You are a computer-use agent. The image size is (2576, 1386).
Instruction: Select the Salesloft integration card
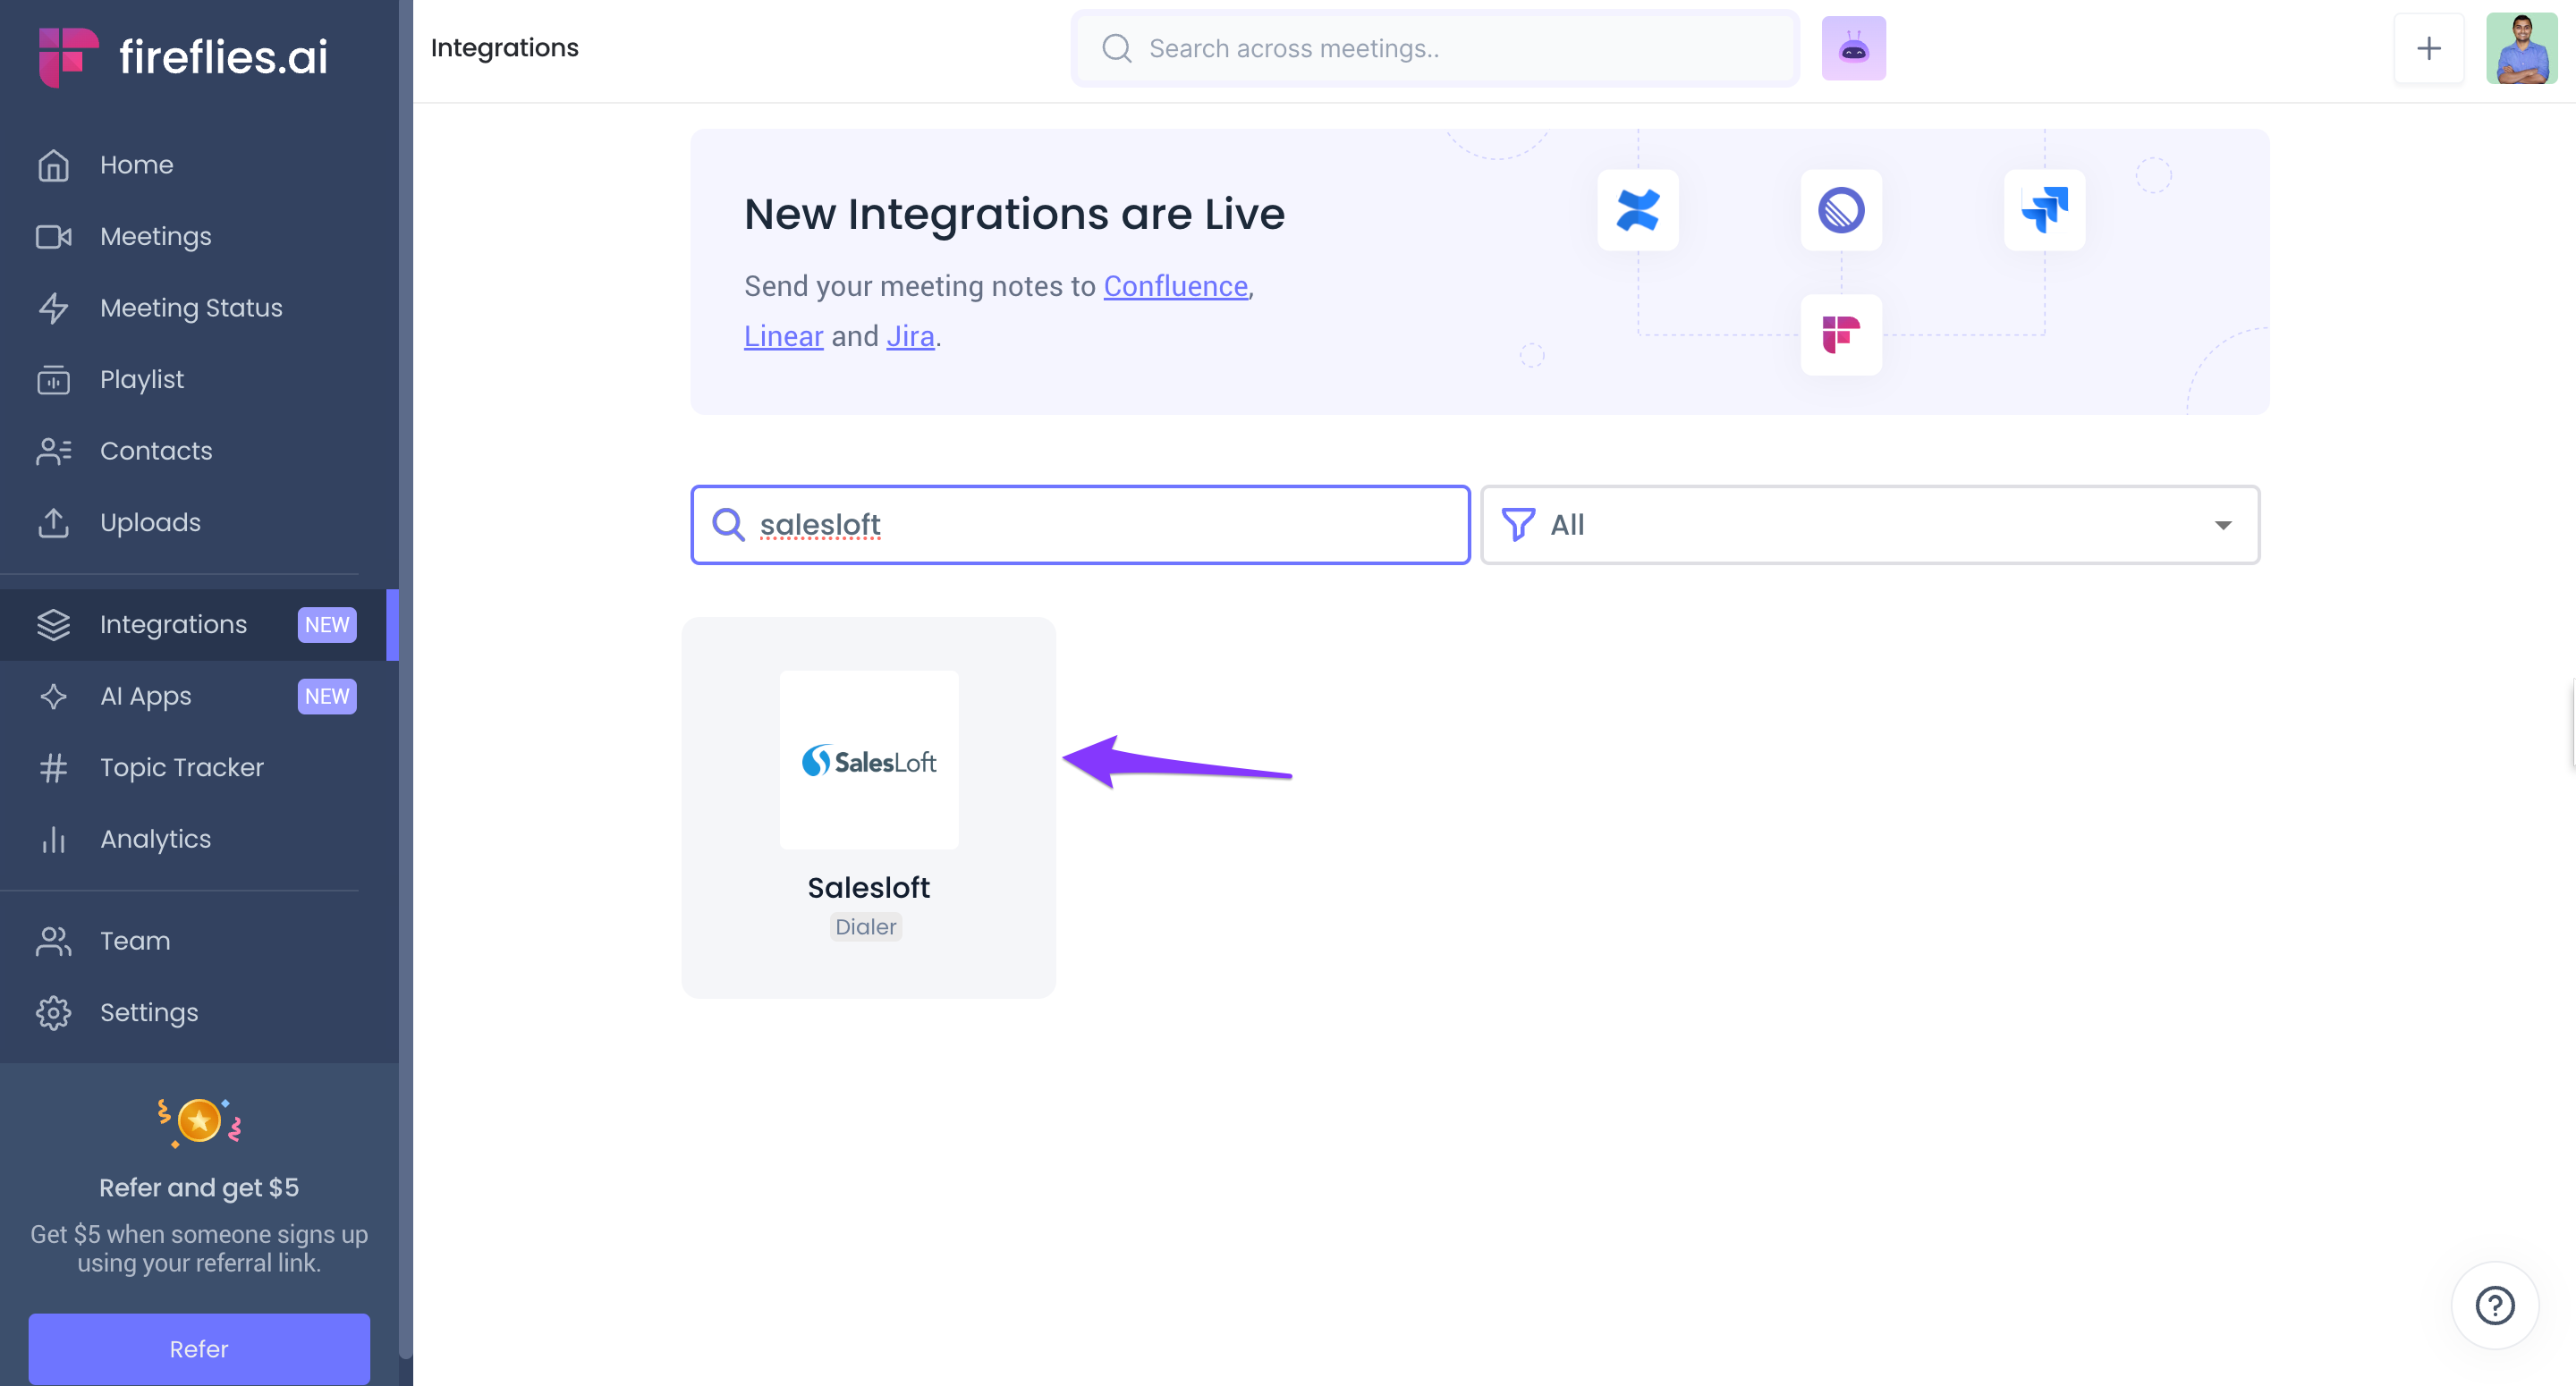click(868, 807)
